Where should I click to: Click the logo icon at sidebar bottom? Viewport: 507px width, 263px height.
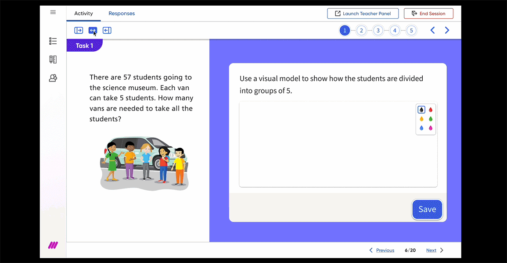coord(53,245)
